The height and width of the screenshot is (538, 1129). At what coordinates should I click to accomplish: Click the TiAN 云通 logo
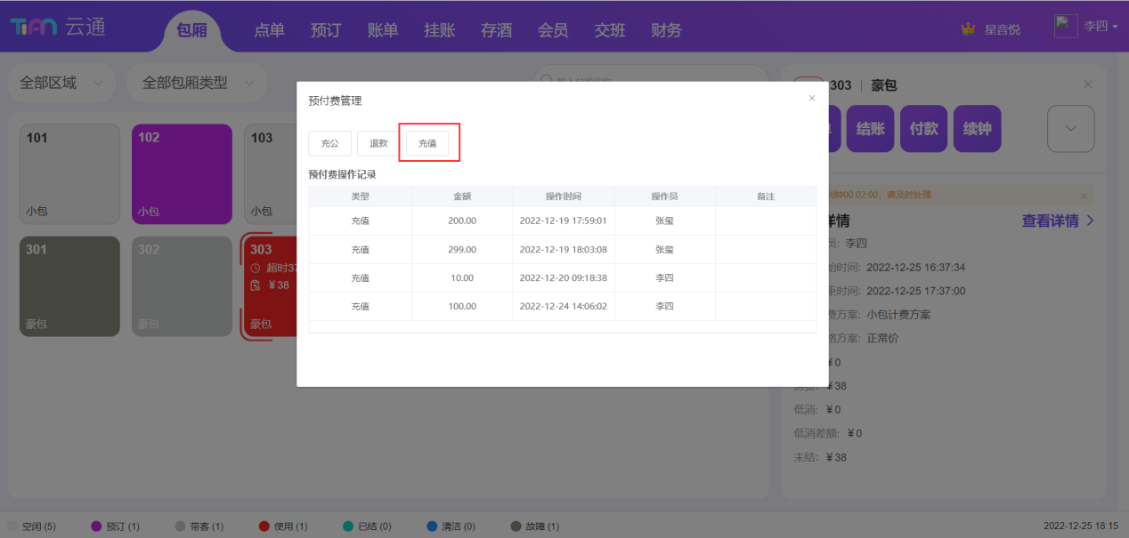(x=58, y=28)
